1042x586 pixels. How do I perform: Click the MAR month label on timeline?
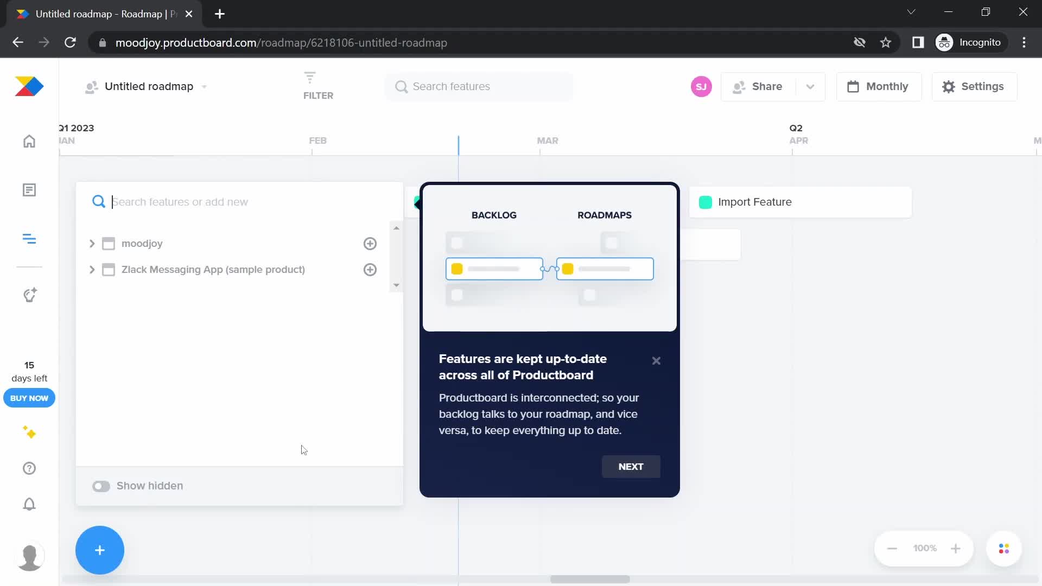(x=548, y=141)
